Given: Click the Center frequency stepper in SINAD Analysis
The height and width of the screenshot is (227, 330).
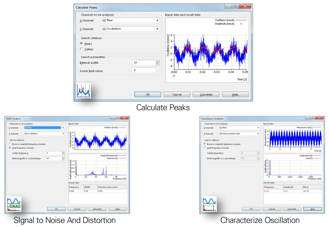Looking at the screenshot, I should pyautogui.click(x=63, y=153).
